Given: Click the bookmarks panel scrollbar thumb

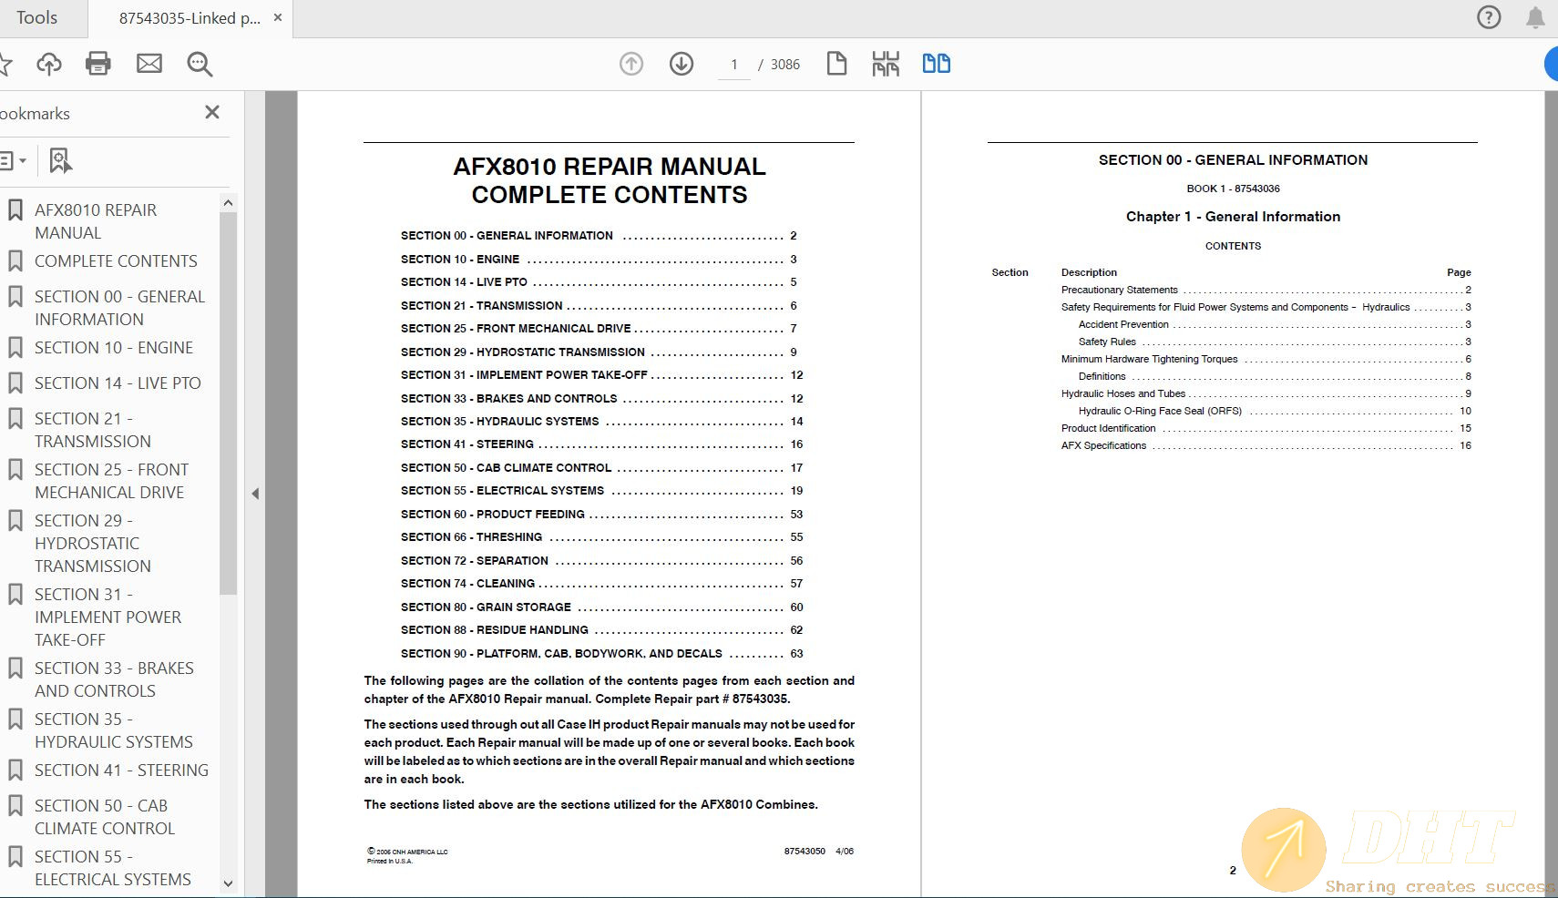Looking at the screenshot, I should 228,403.
